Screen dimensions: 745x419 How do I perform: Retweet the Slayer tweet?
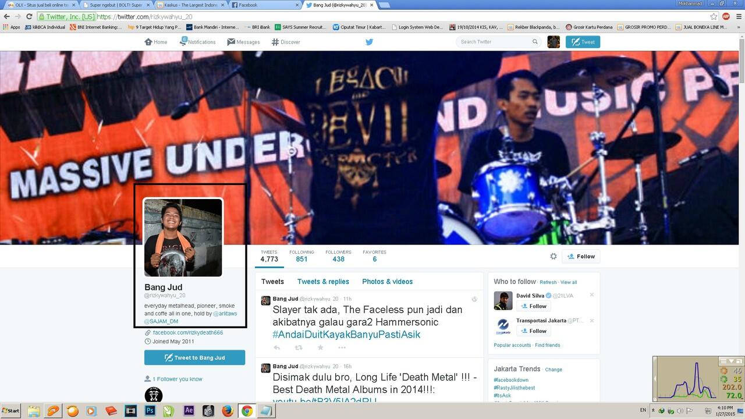pyautogui.click(x=299, y=347)
